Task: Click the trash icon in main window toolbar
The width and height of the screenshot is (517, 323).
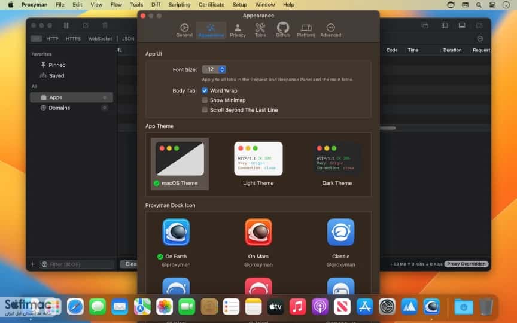Action: tap(105, 25)
